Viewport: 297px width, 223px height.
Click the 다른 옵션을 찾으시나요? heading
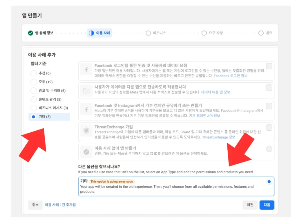click(x=99, y=166)
